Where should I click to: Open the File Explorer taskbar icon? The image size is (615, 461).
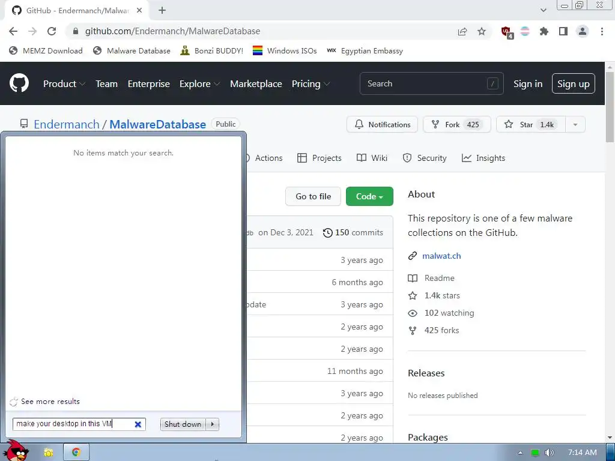click(48, 453)
